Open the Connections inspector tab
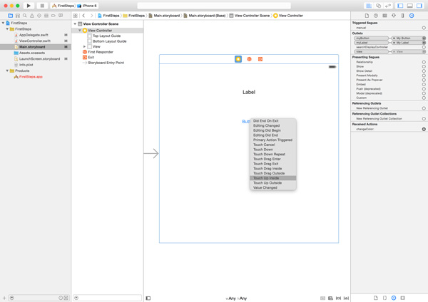 [x=412, y=15]
